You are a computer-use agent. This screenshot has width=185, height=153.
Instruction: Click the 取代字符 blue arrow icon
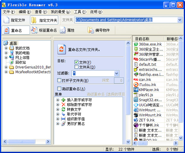pos(63,114)
